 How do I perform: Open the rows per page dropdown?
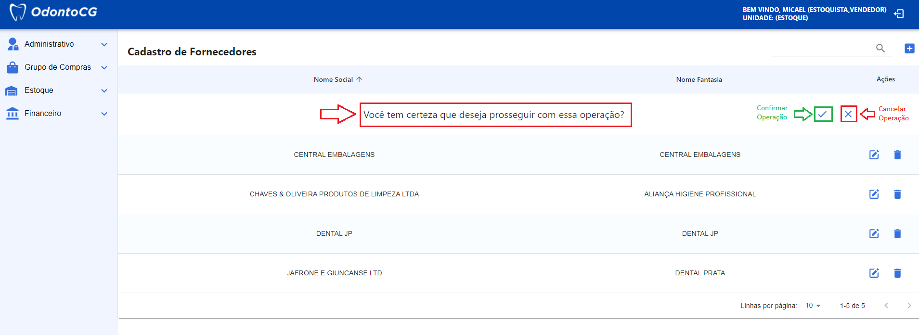tap(813, 306)
